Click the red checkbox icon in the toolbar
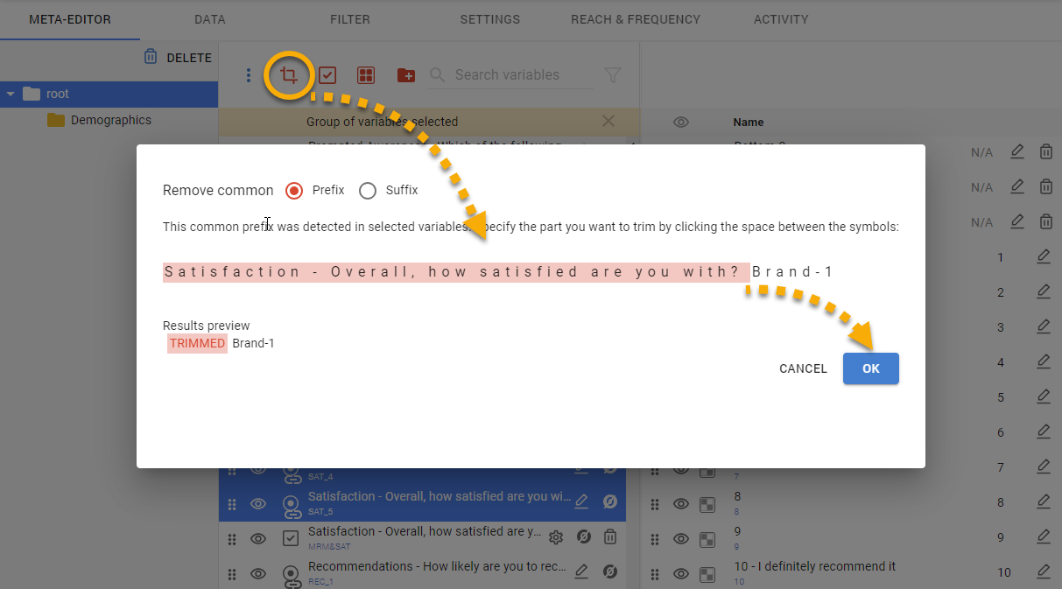 tap(327, 75)
